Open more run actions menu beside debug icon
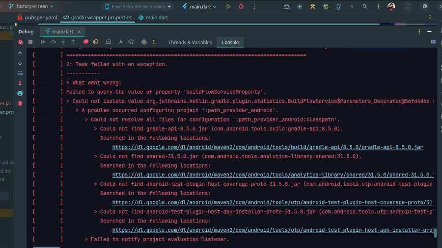The width and height of the screenshot is (442, 248). (254, 6)
